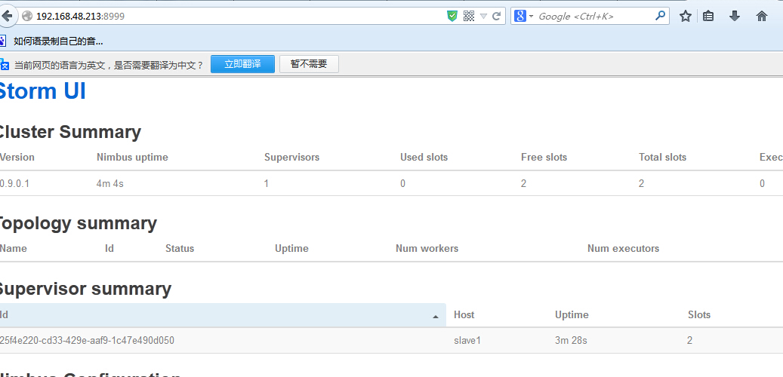Image resolution: width=783 pixels, height=377 pixels.
Task: Click the Supervisor summary heading
Action: coord(85,290)
